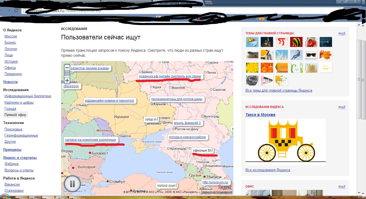Go to the Стажировки page
The height and width of the screenshot is (199, 366).
point(14,191)
